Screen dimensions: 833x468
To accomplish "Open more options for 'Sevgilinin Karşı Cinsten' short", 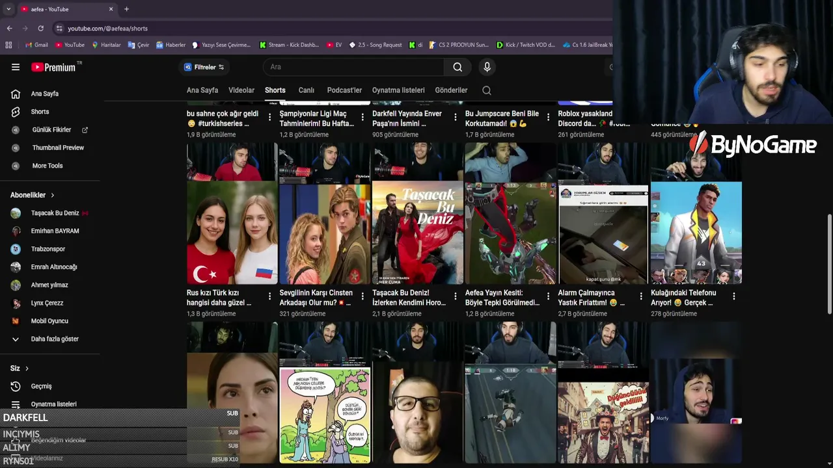I will pos(362,296).
